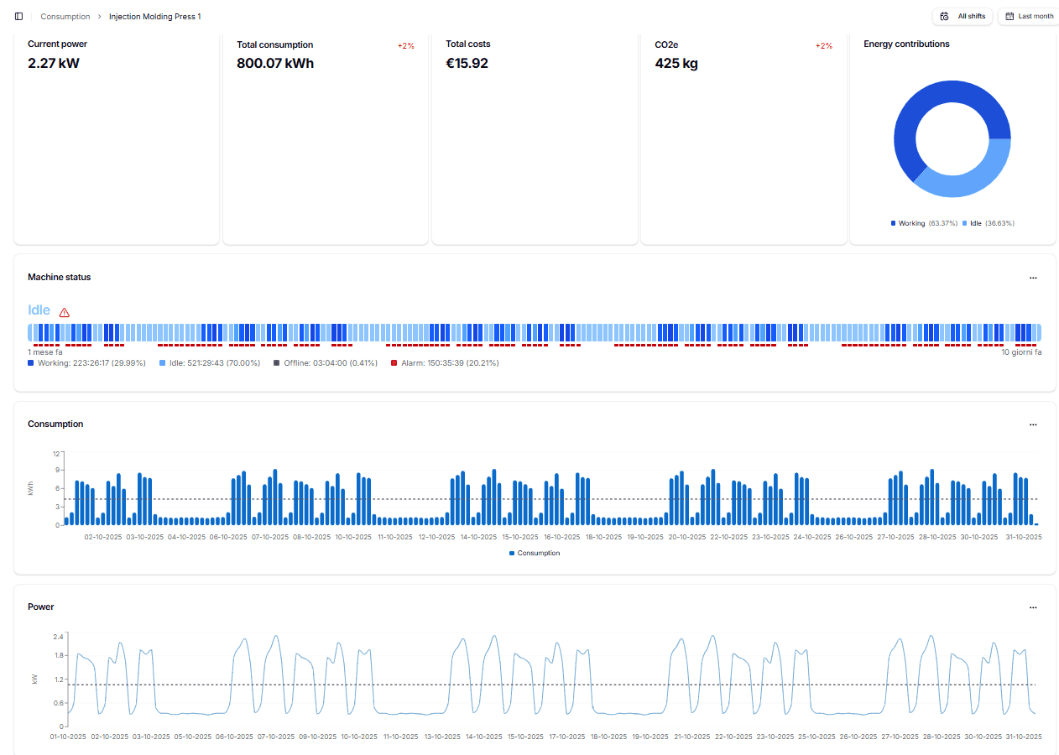Toggle the Alarm series in Machine status legend
This screenshot has height=755, width=1059.
[x=444, y=363]
